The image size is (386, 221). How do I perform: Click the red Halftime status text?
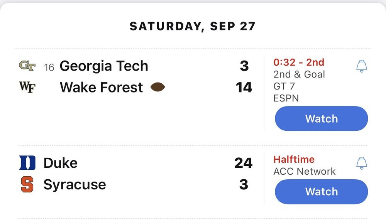click(x=294, y=159)
